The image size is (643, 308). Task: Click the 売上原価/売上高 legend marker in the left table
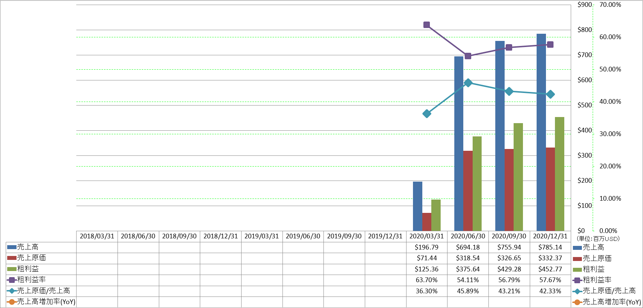click(x=12, y=291)
